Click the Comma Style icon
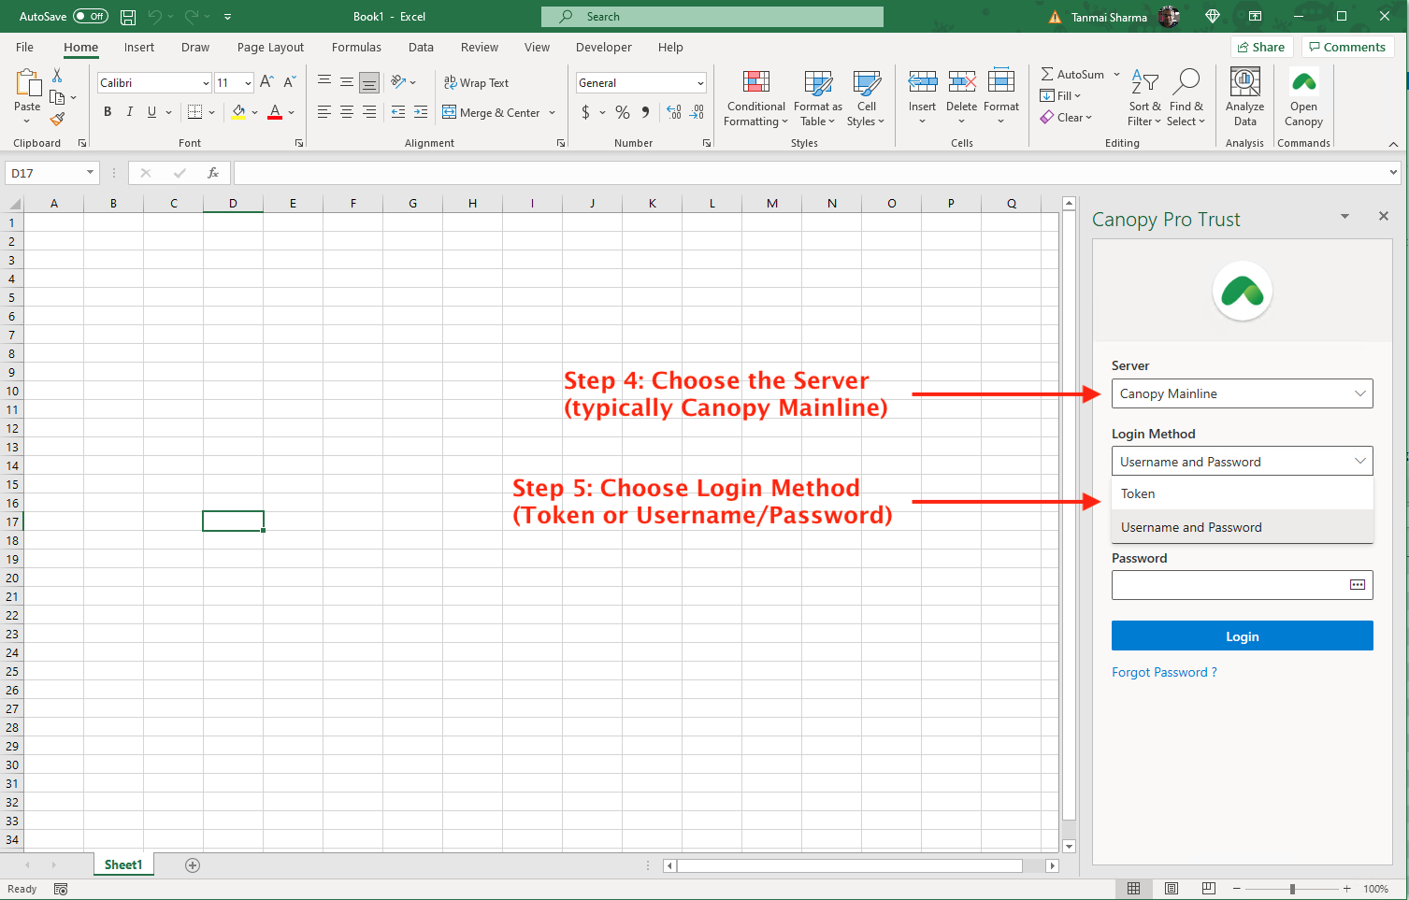 coord(645,112)
